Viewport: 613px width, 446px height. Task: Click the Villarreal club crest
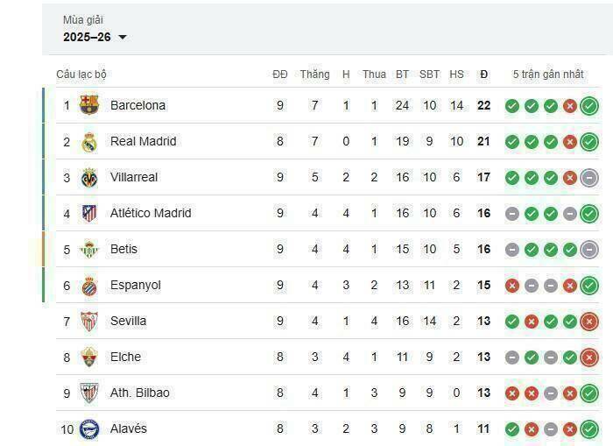point(89,177)
